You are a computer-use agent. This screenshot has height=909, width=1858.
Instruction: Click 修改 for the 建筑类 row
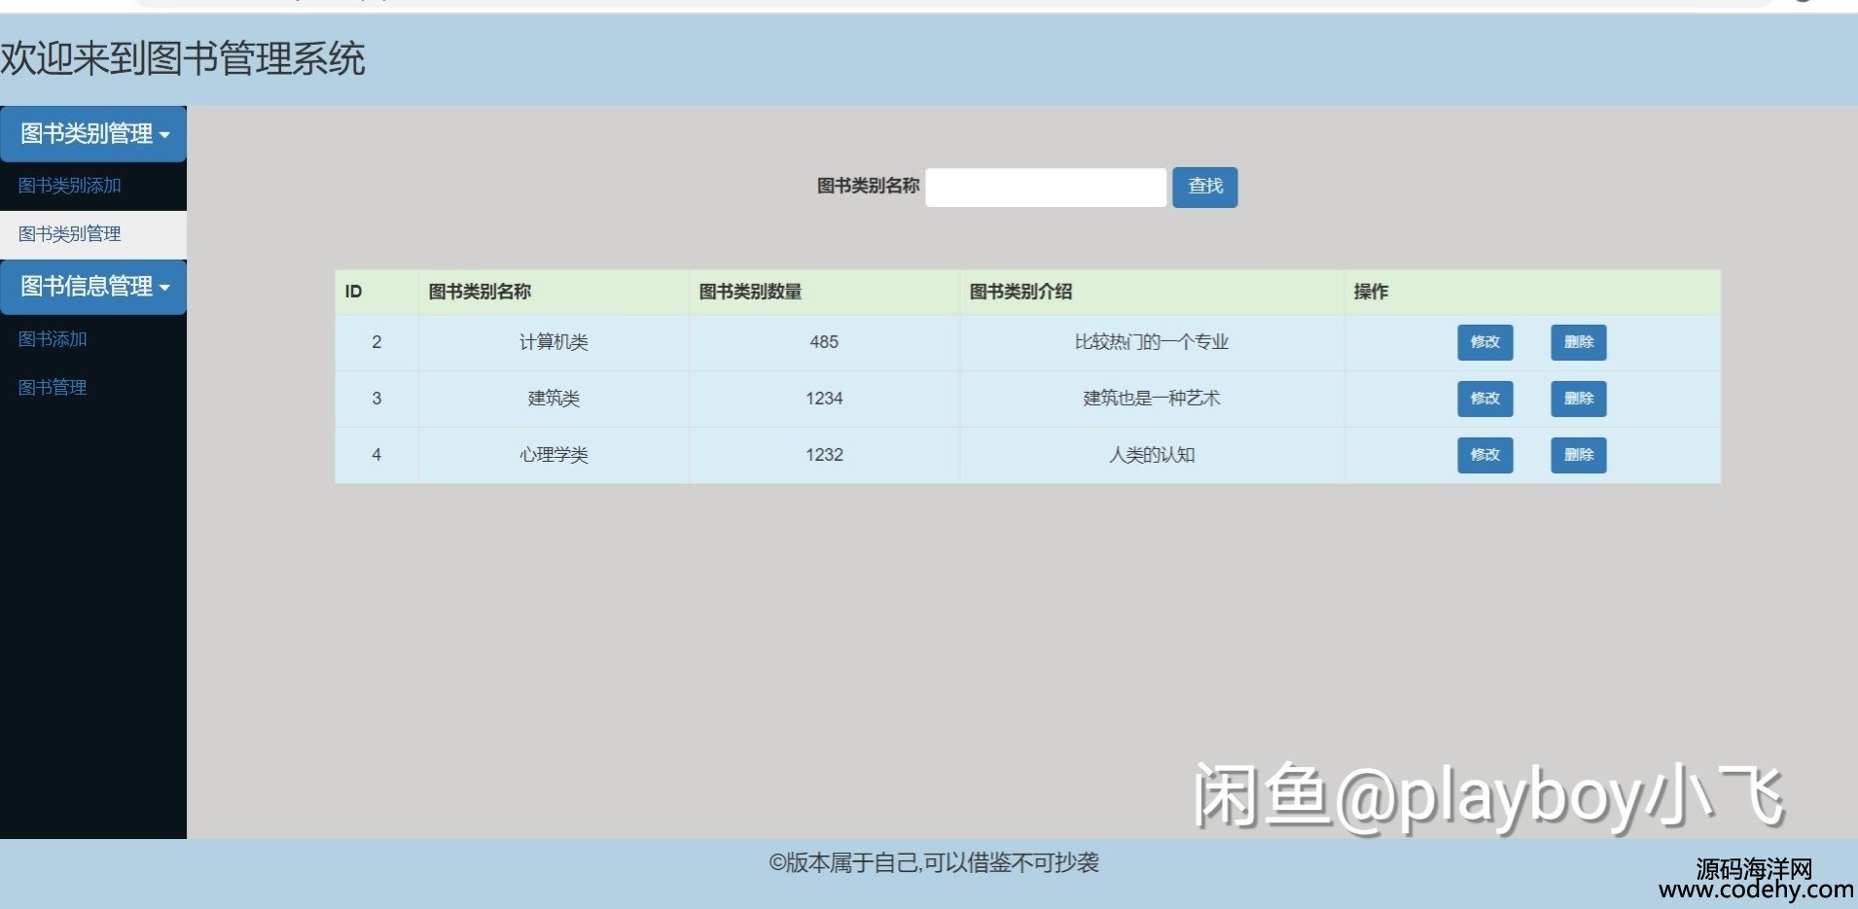point(1485,399)
